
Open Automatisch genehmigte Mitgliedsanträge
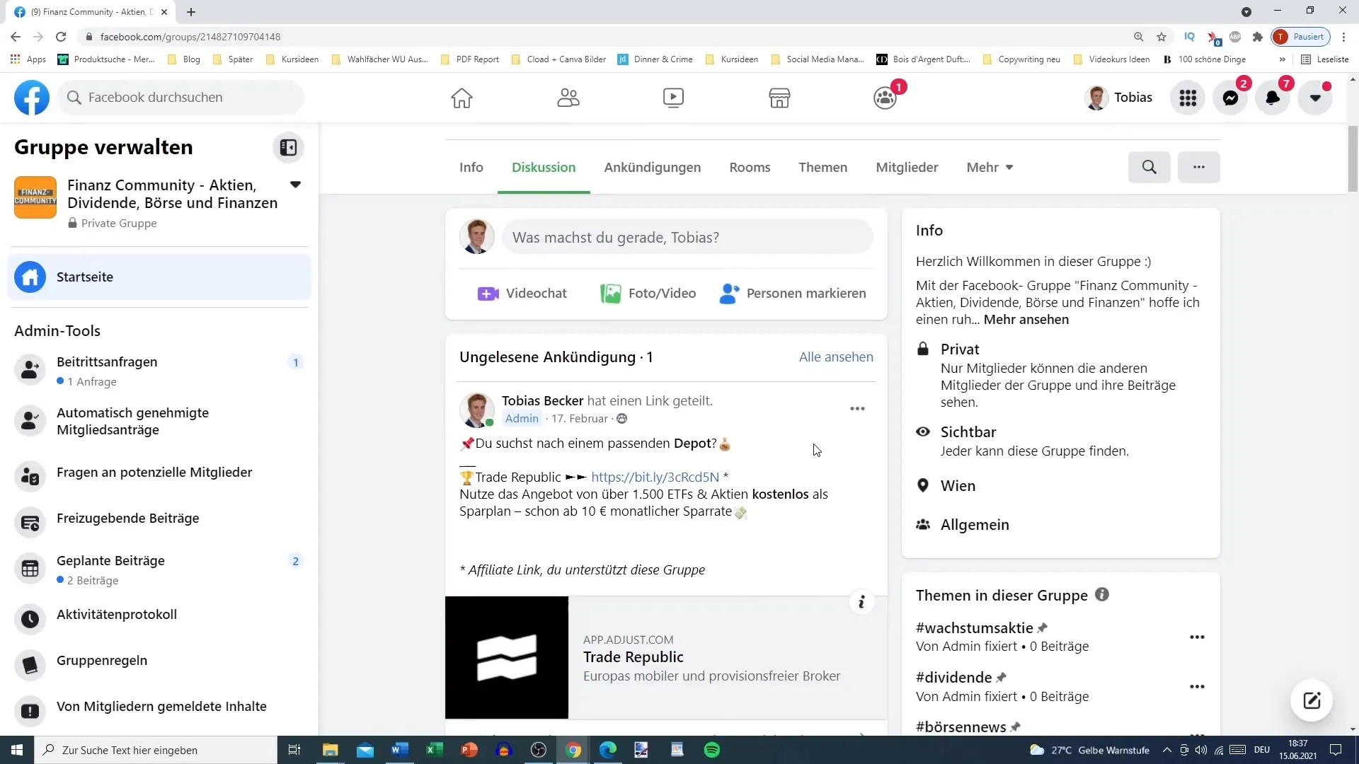tap(159, 421)
